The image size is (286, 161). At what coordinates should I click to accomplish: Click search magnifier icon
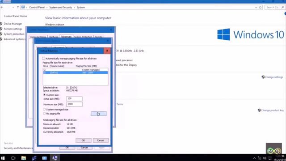[x=282, y=7]
